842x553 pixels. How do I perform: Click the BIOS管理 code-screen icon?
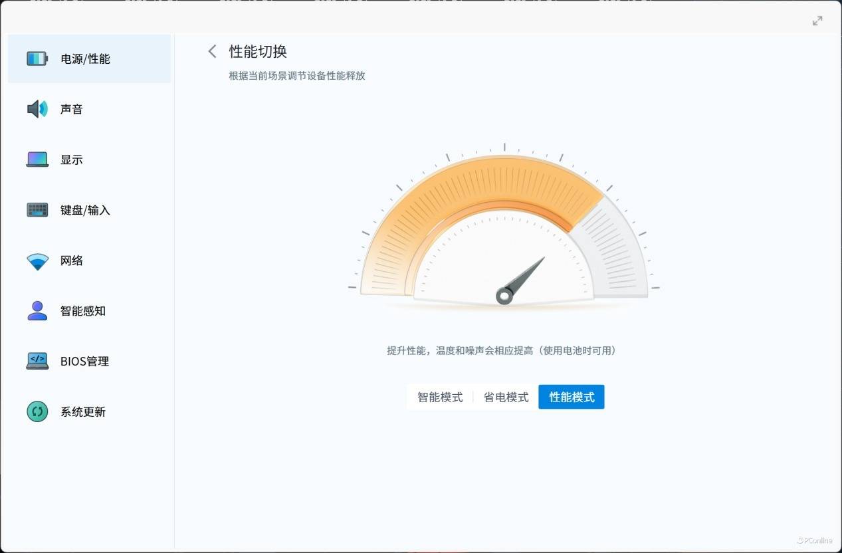pyautogui.click(x=37, y=361)
